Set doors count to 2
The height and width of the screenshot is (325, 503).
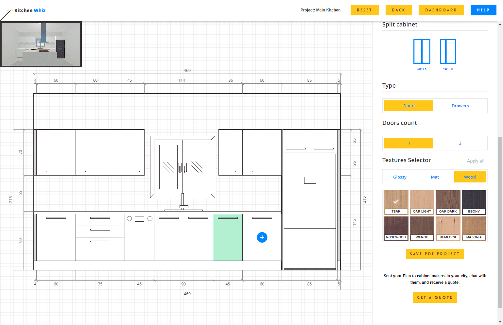[x=460, y=143]
